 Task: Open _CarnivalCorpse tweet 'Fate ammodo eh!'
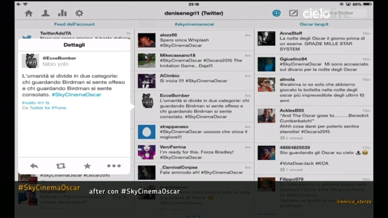tap(194, 173)
